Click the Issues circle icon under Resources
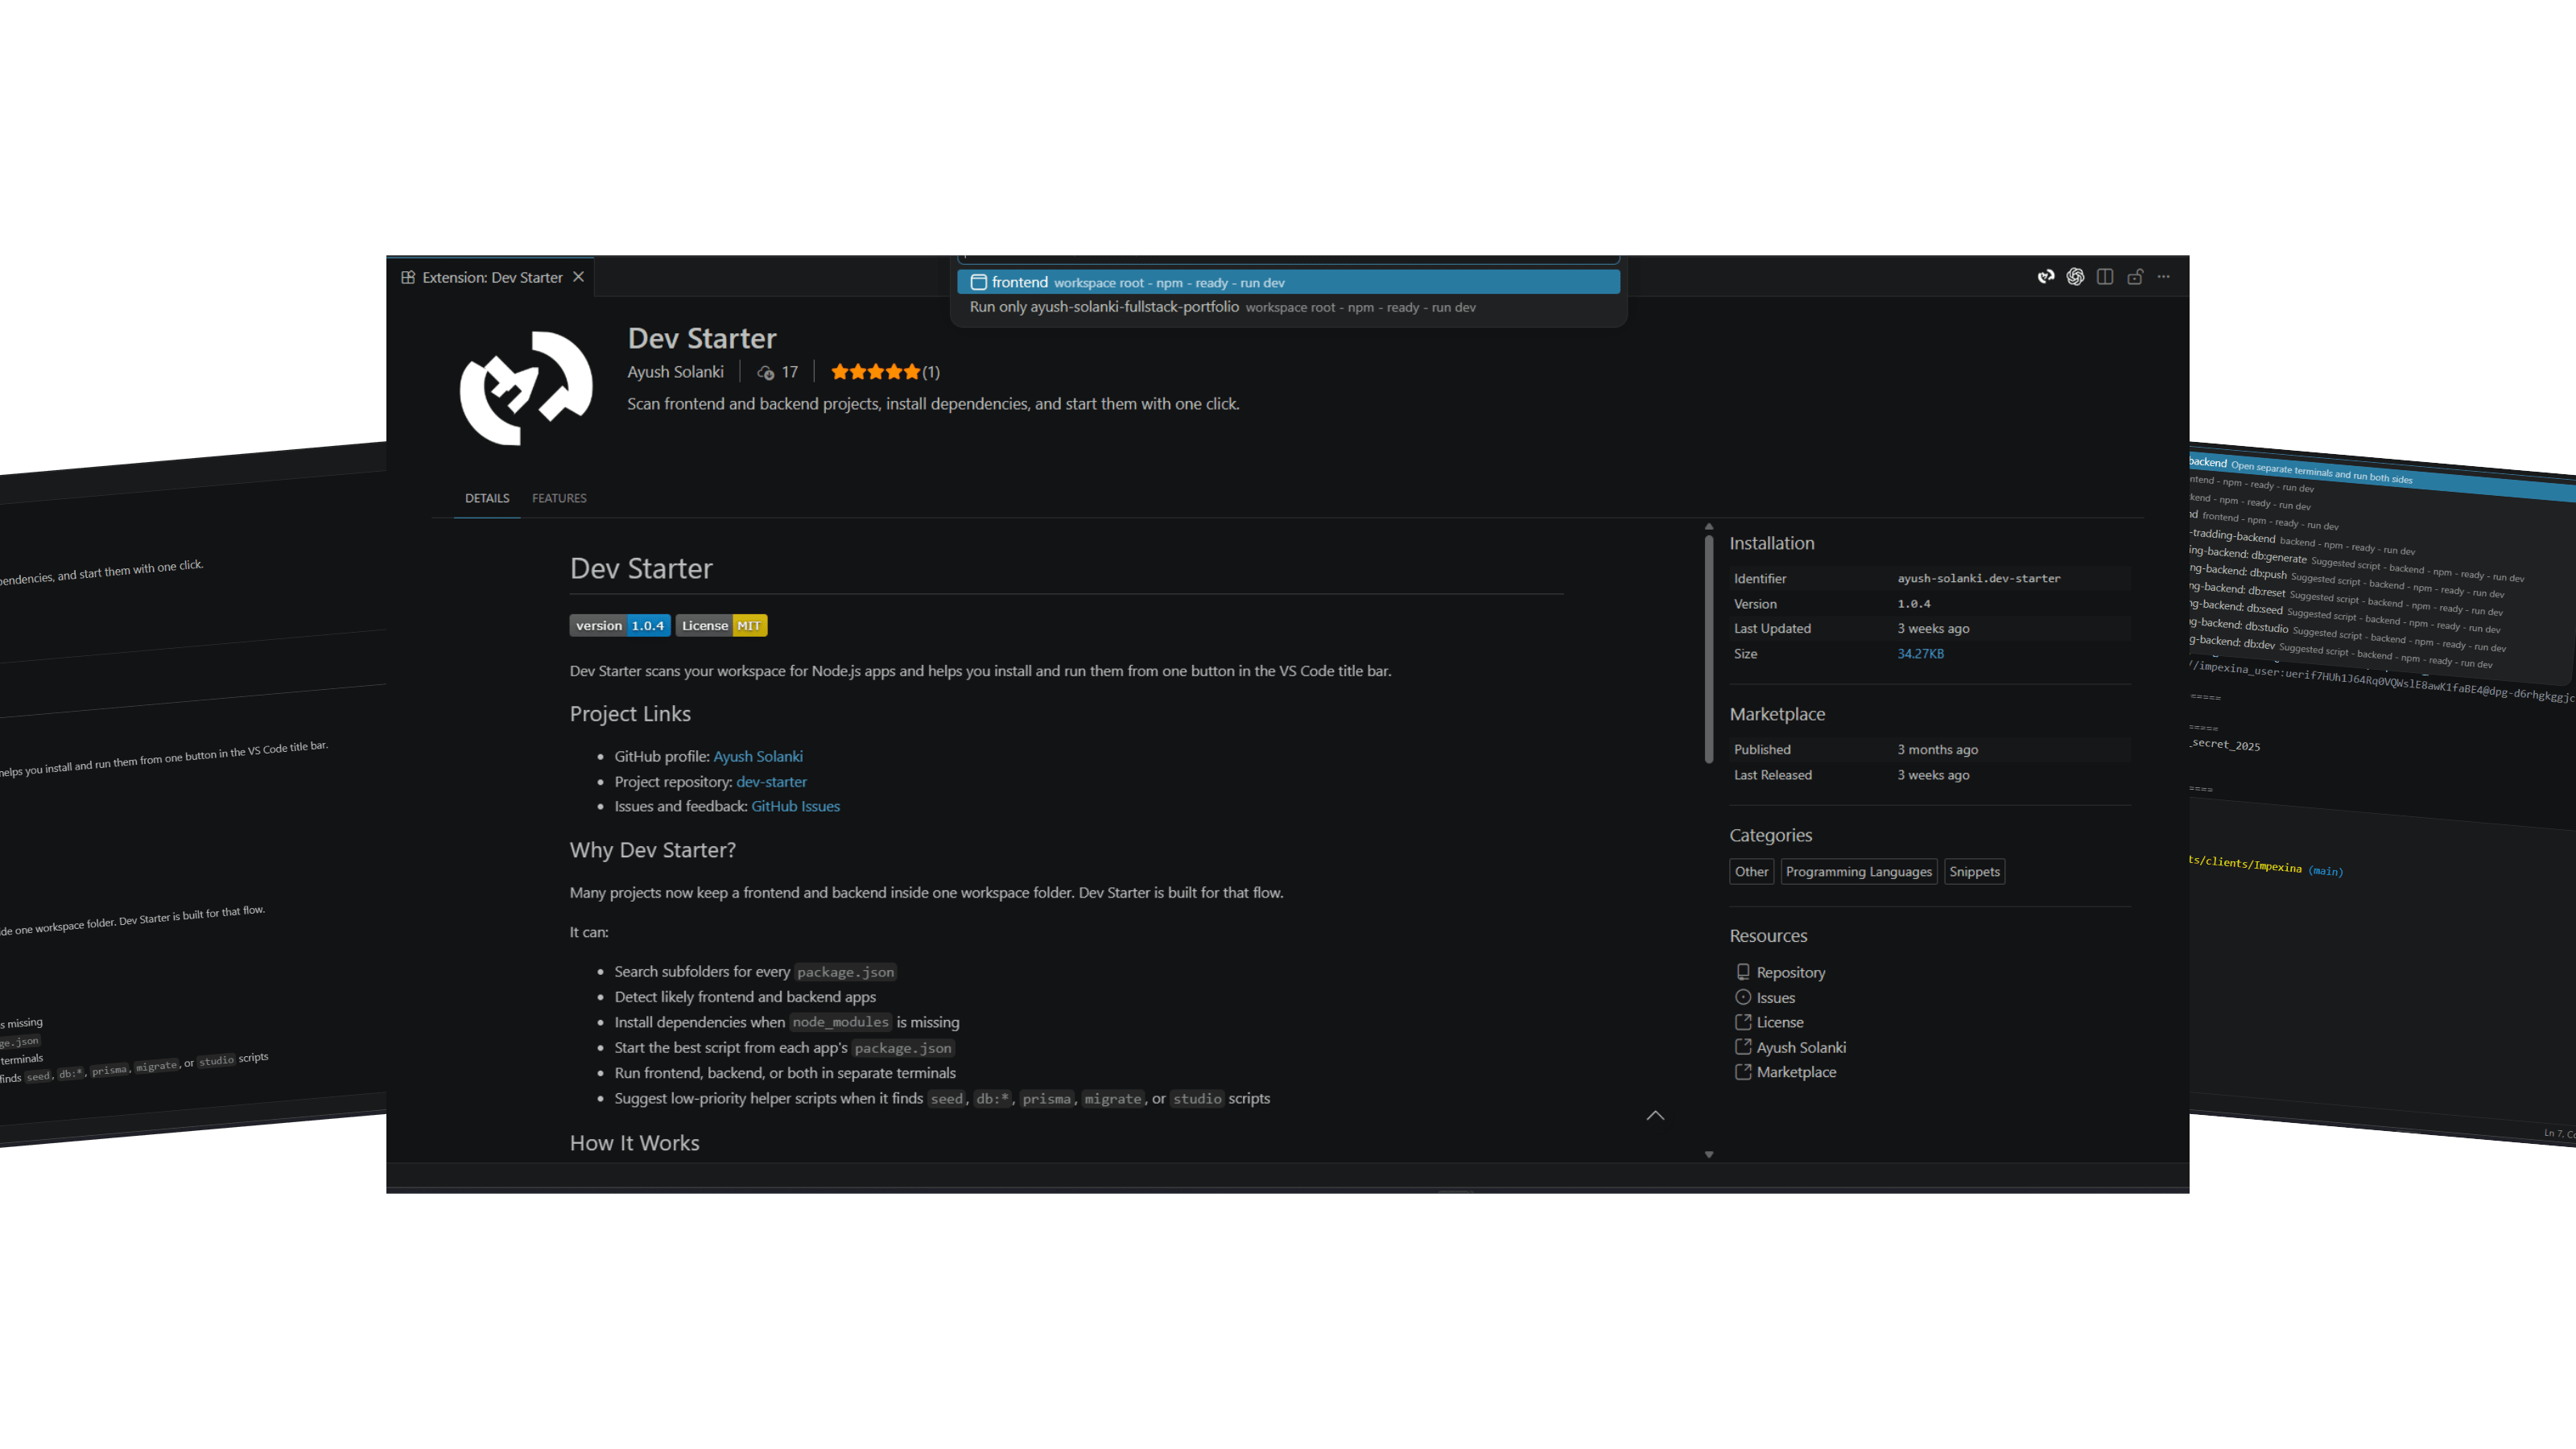This screenshot has width=2576, height=1449. point(1743,997)
